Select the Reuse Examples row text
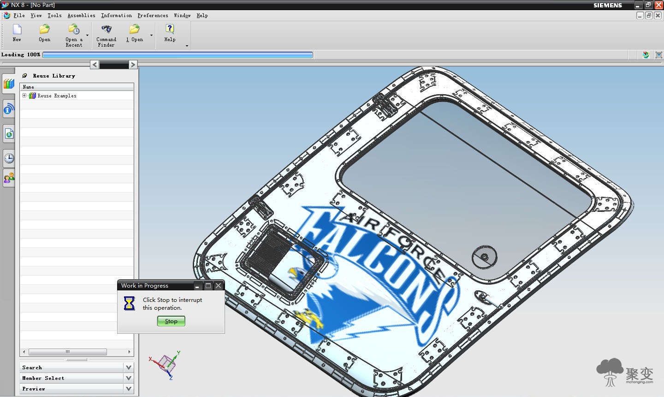664x397 pixels. click(57, 96)
